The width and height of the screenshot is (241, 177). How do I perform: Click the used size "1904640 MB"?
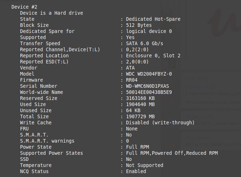click(140, 104)
